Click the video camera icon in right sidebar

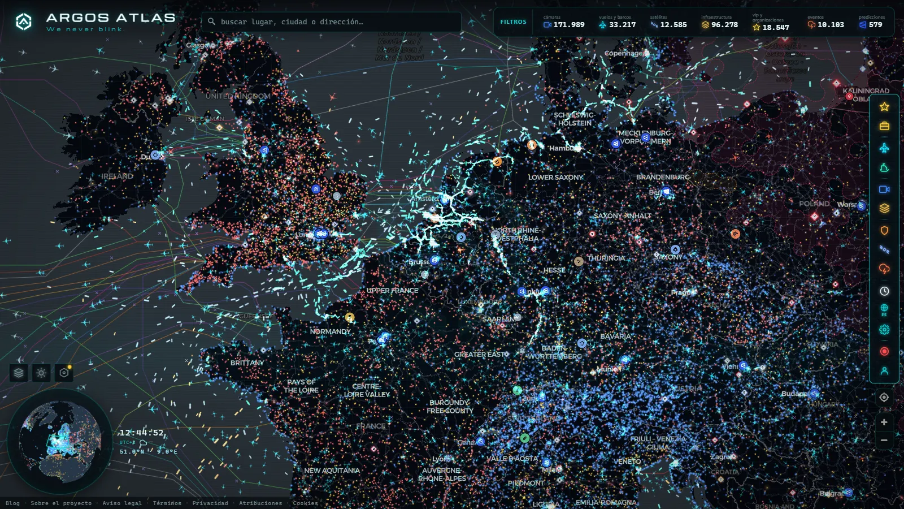point(884,189)
